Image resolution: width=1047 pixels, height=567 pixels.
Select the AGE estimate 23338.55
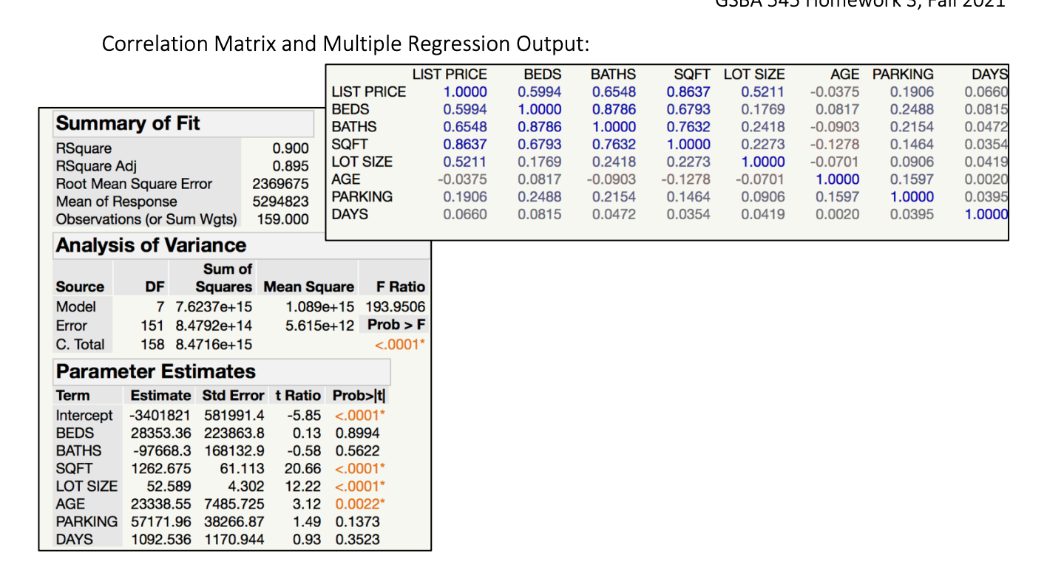pyautogui.click(x=160, y=504)
